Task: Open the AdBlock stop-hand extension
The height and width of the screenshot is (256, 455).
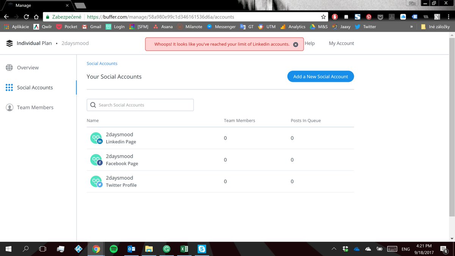Action: pyautogui.click(x=335, y=17)
